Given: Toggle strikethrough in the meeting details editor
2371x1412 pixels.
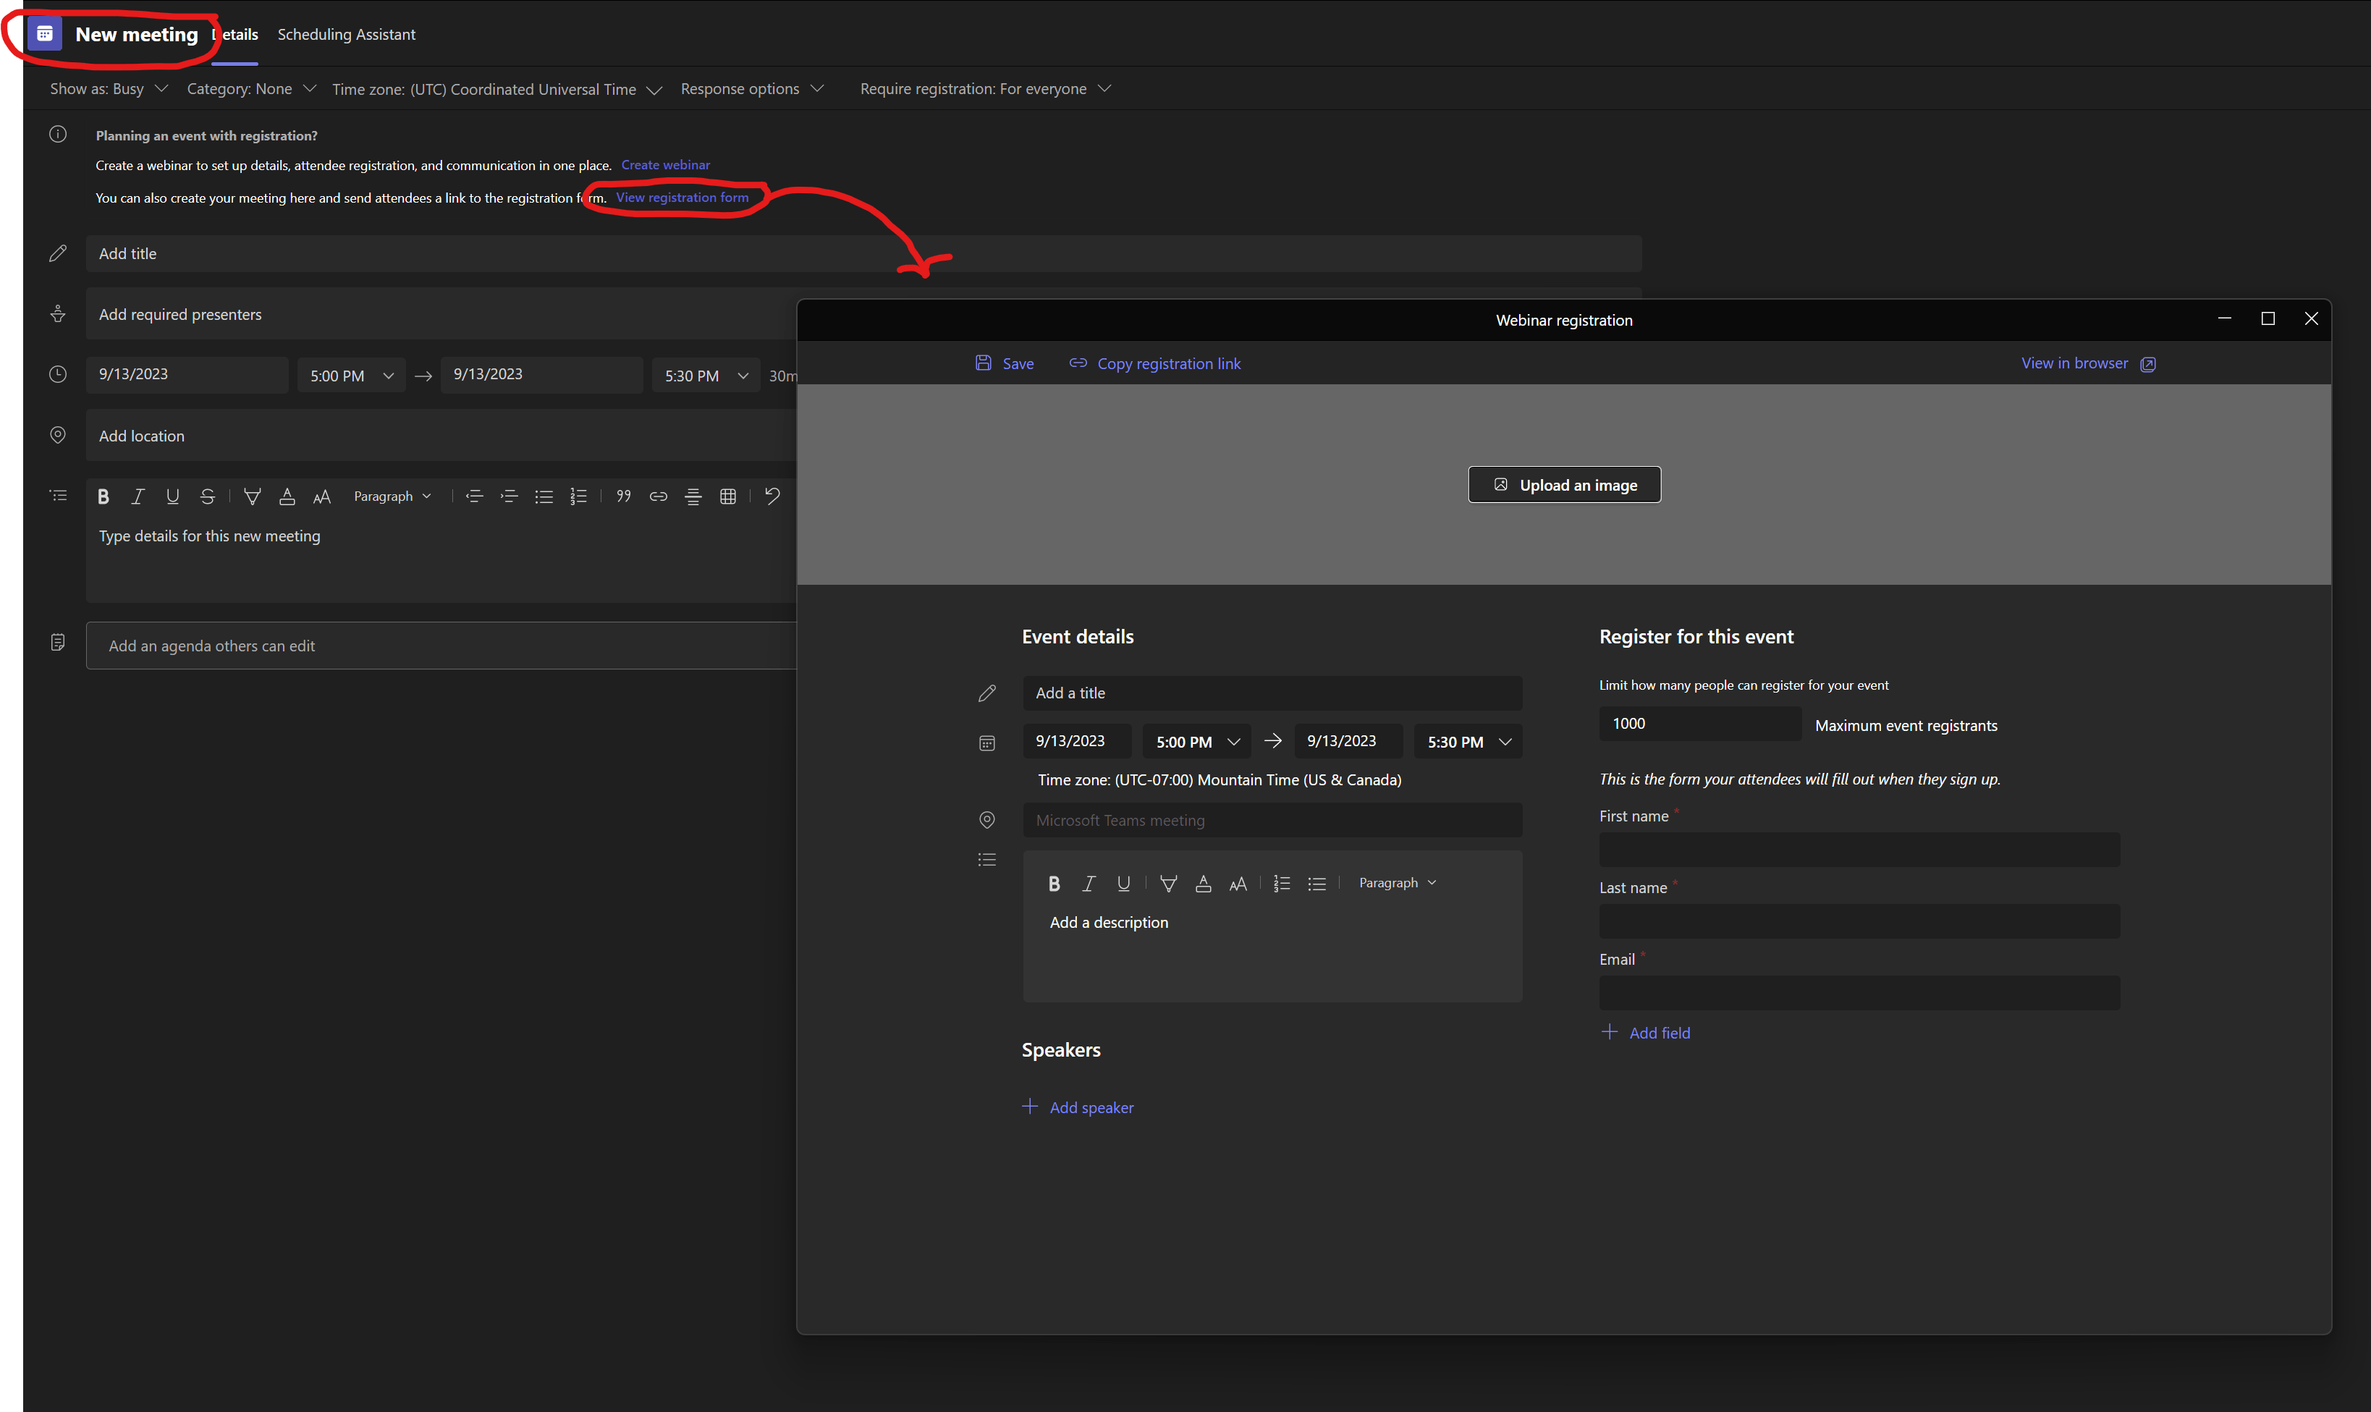Looking at the screenshot, I should point(208,496).
